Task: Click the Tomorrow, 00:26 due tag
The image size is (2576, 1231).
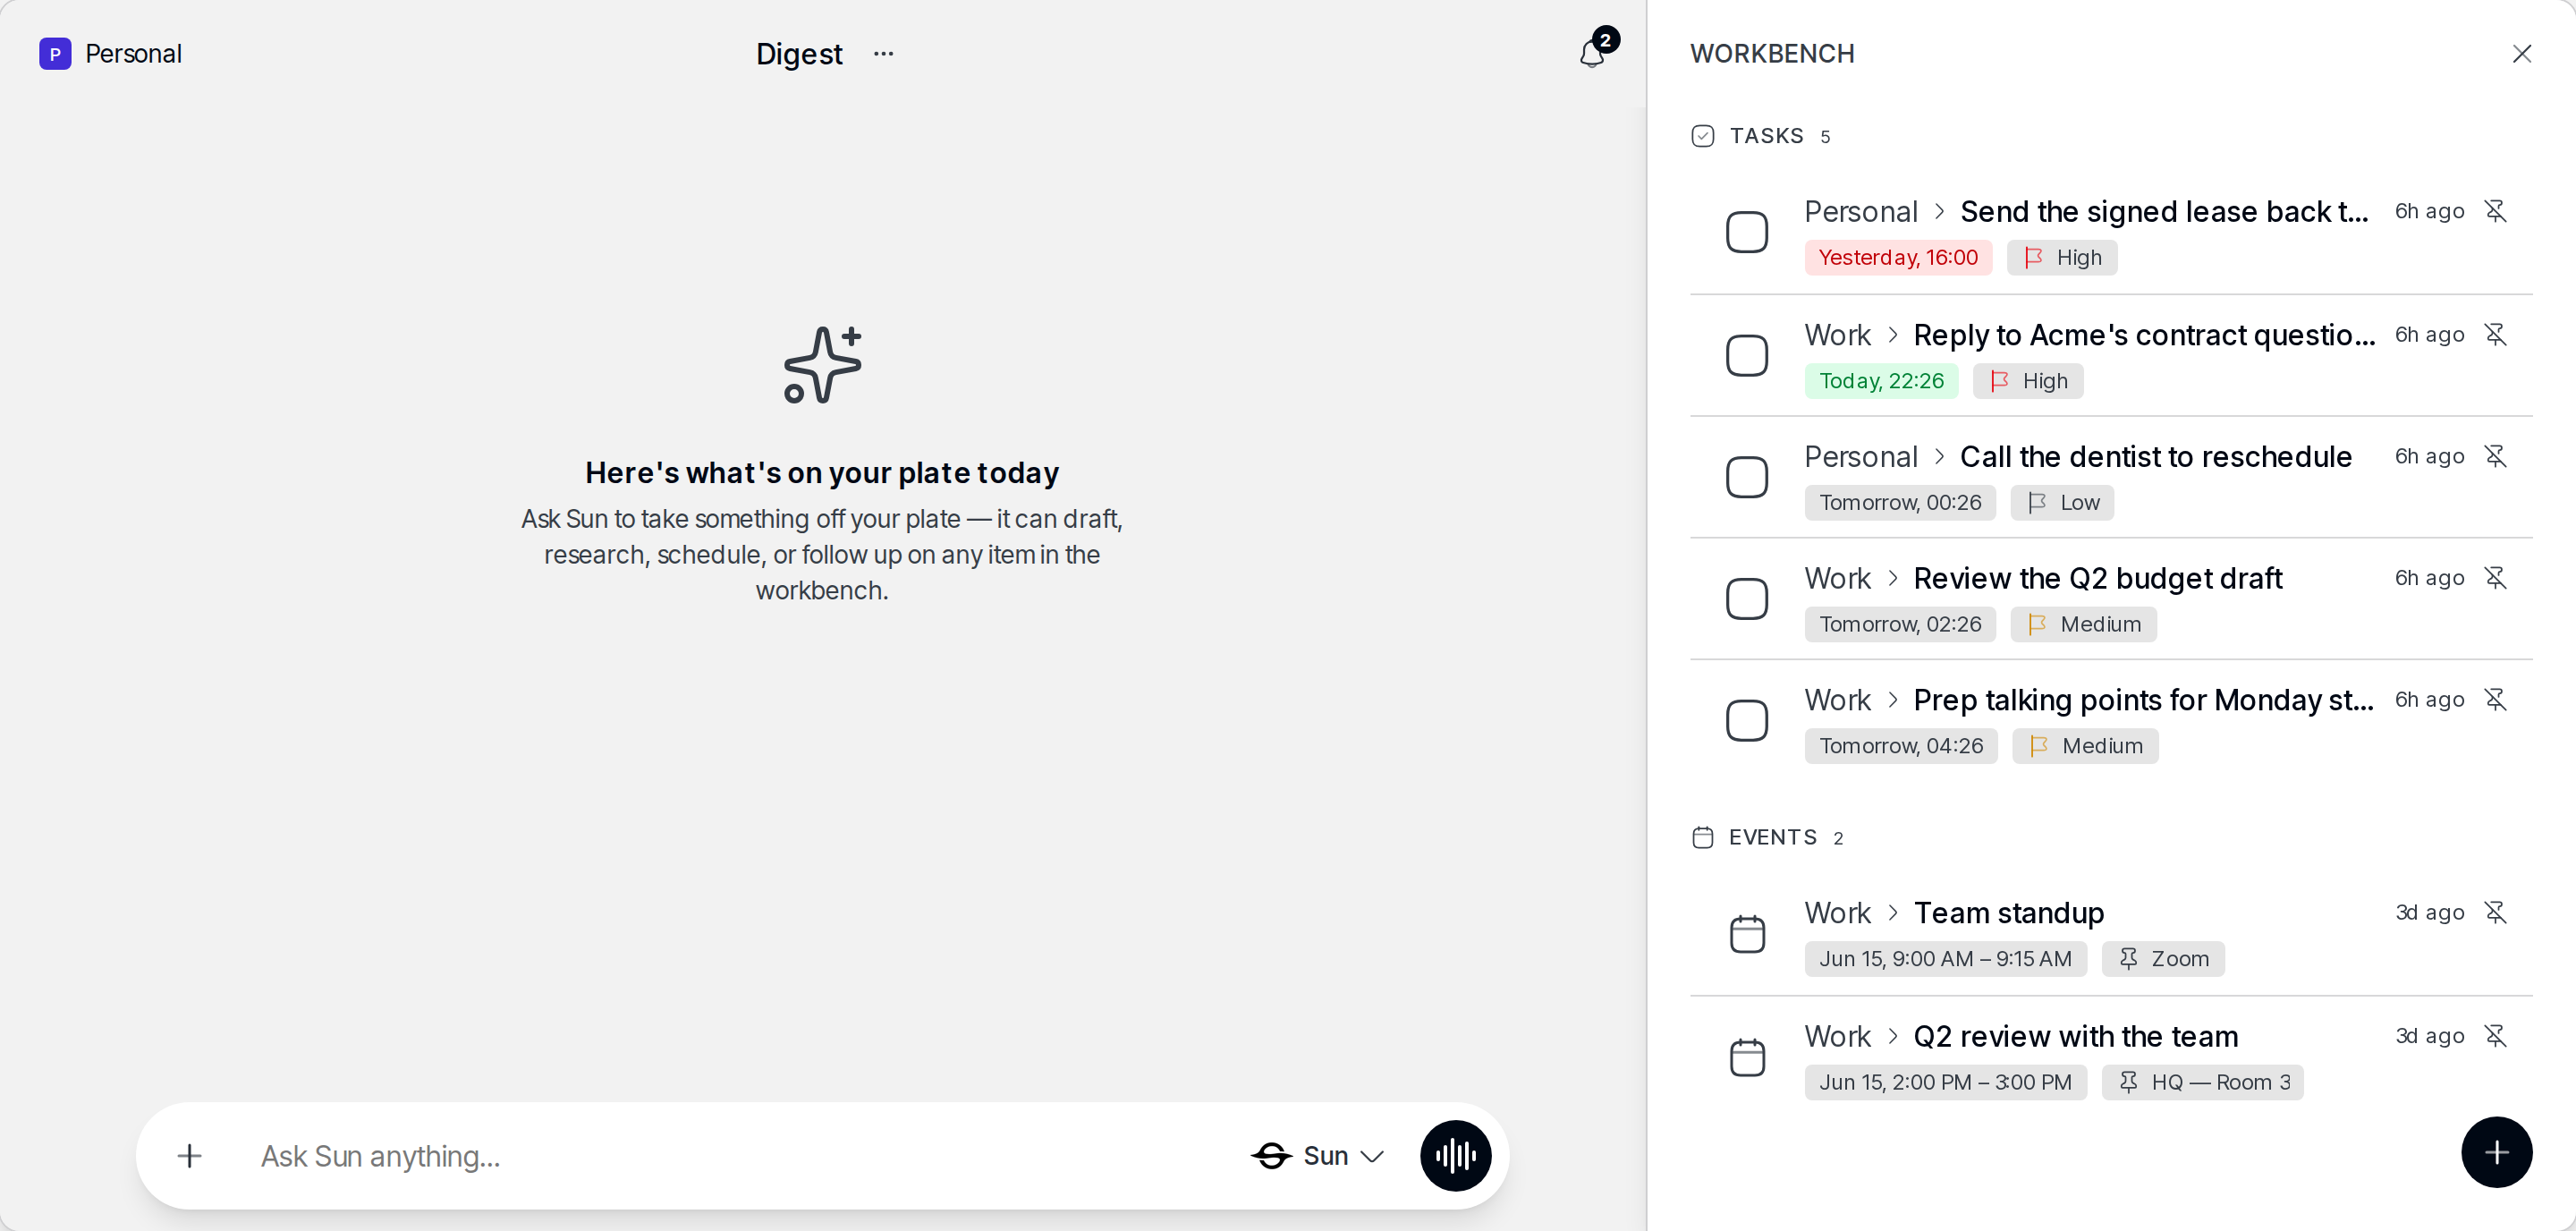Action: [x=1899, y=502]
